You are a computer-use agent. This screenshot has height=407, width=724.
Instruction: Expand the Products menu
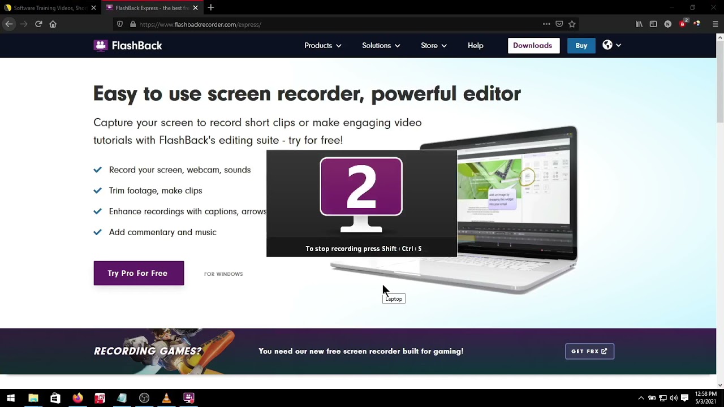coord(323,45)
